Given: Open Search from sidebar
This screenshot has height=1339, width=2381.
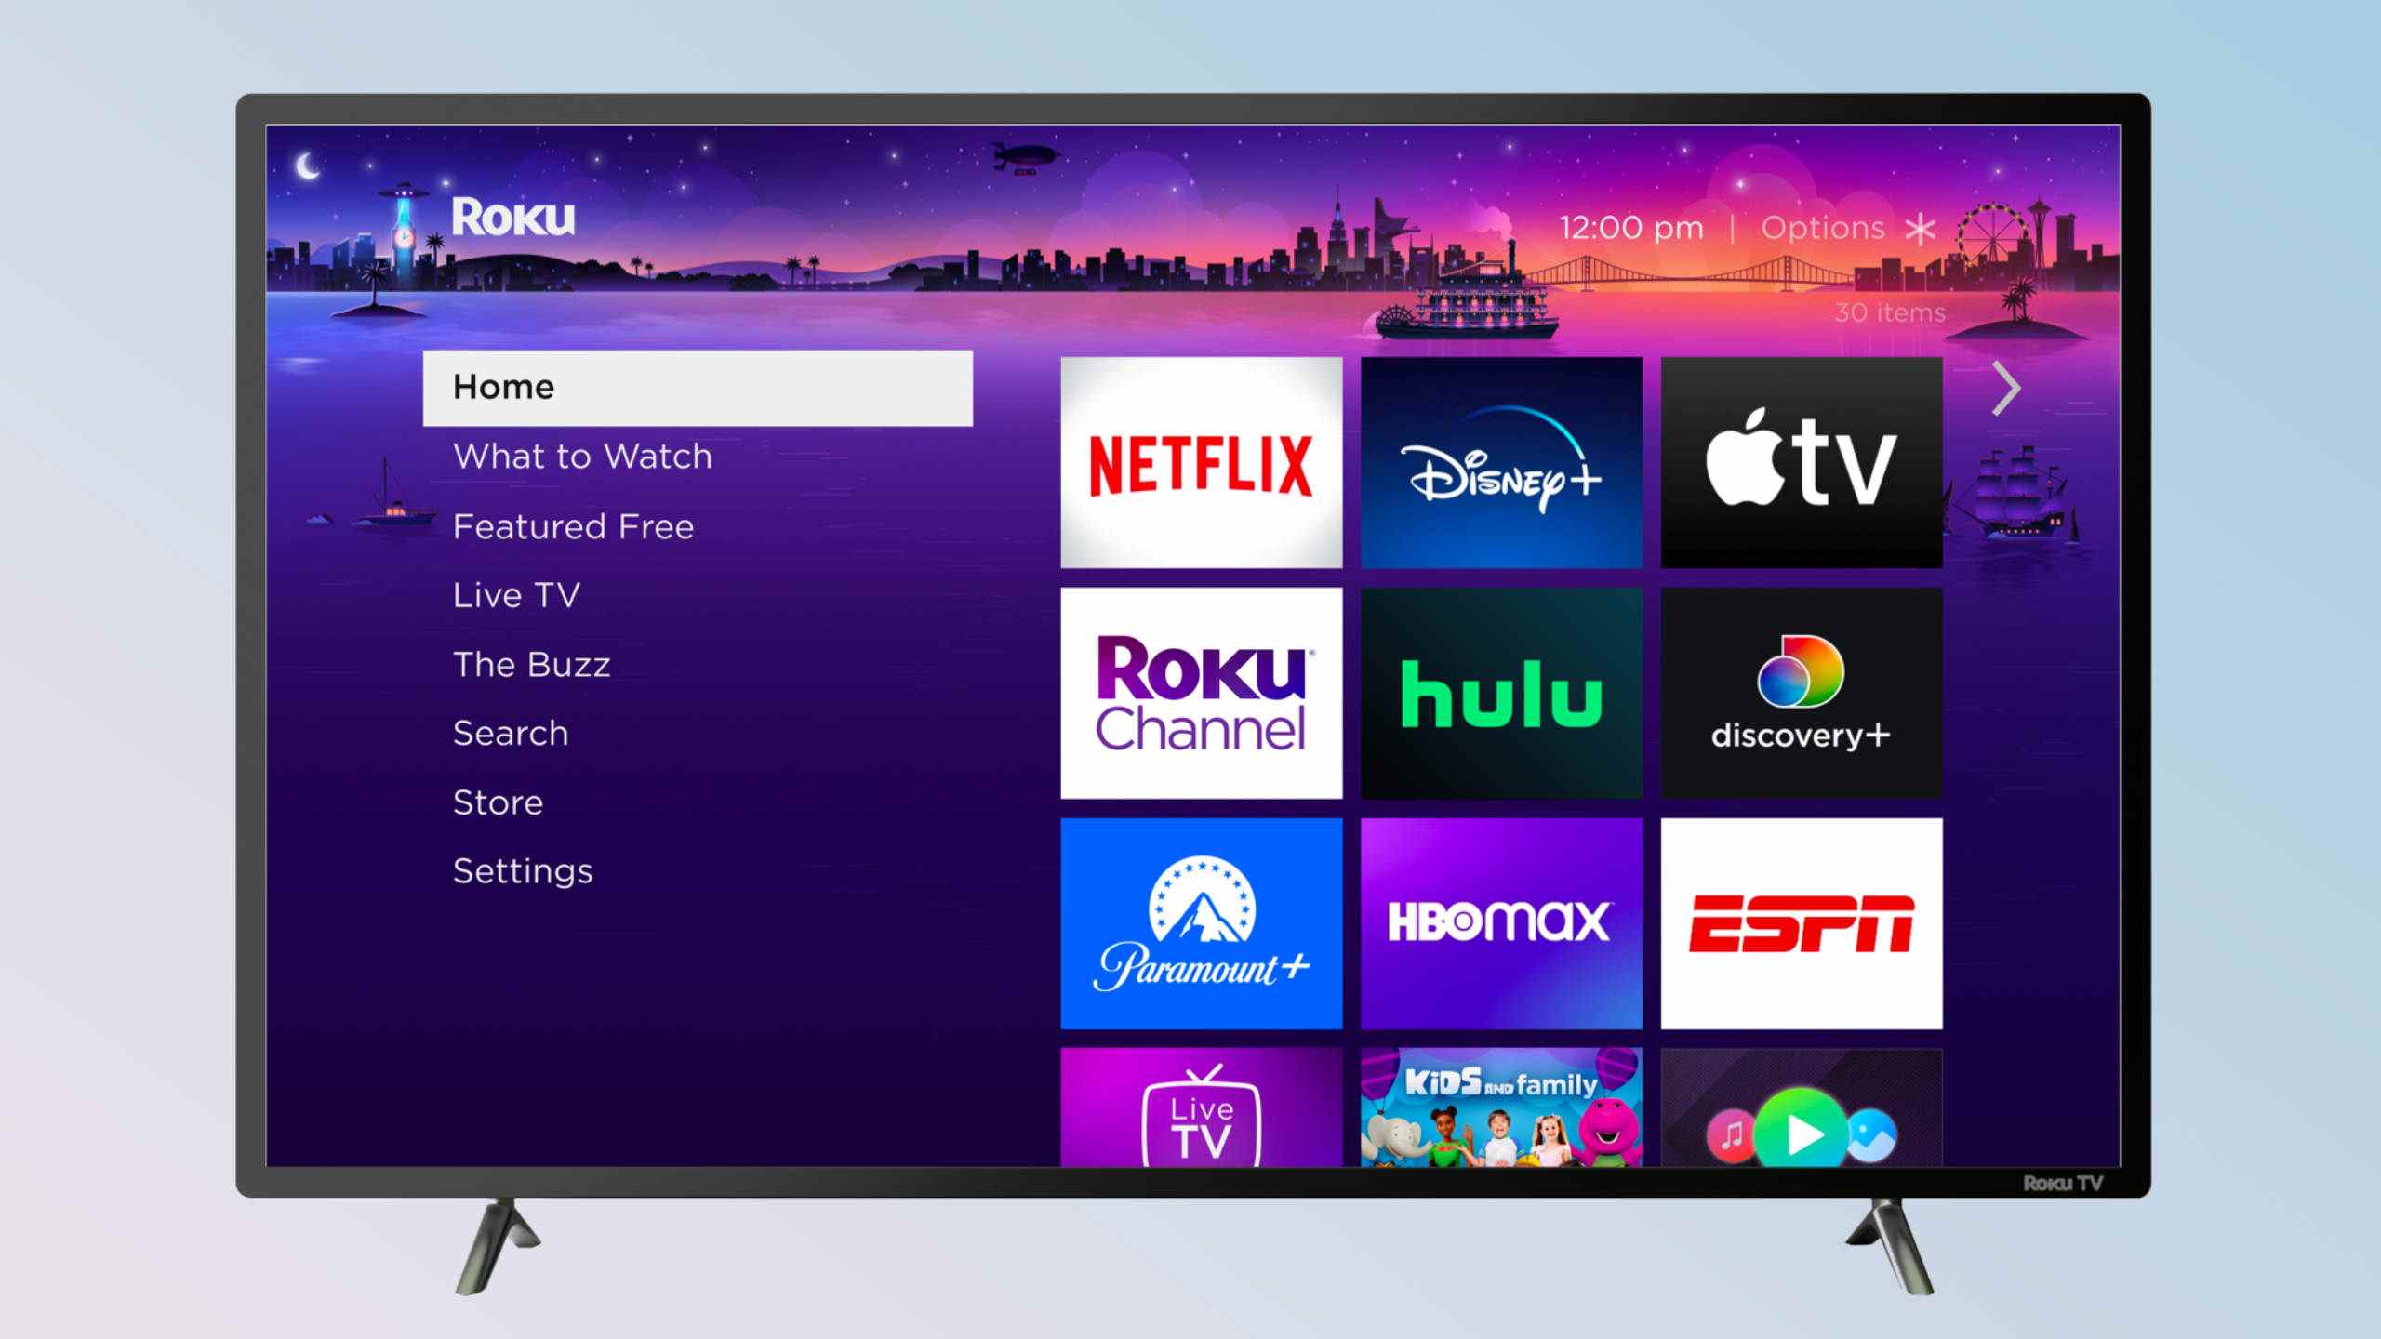Looking at the screenshot, I should click(x=509, y=731).
